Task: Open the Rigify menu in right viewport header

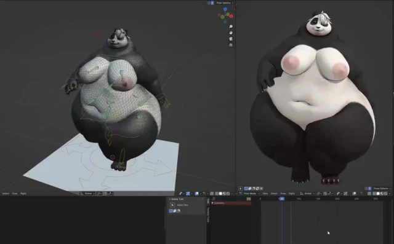Action: coord(292,194)
